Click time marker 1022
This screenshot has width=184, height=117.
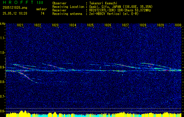click(x=37, y=25)
